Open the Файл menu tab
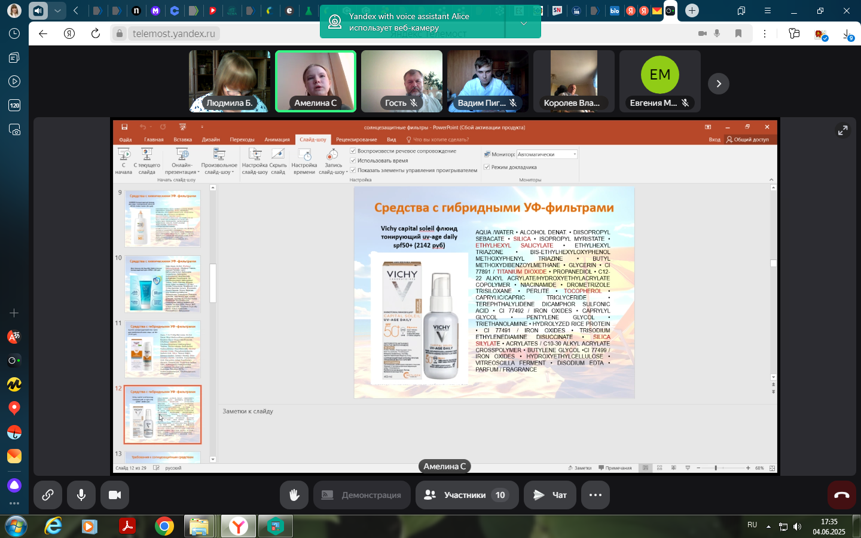This screenshot has width=861, height=538. (x=126, y=140)
